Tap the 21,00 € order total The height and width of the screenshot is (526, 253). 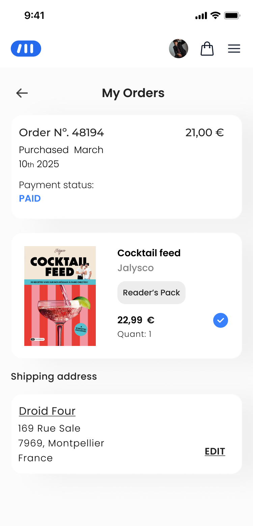pos(204,133)
